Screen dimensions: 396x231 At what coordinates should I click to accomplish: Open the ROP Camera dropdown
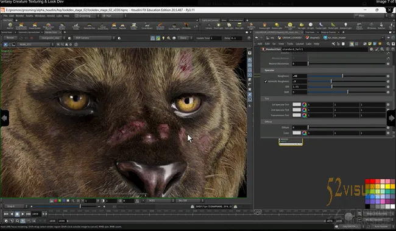point(94,38)
